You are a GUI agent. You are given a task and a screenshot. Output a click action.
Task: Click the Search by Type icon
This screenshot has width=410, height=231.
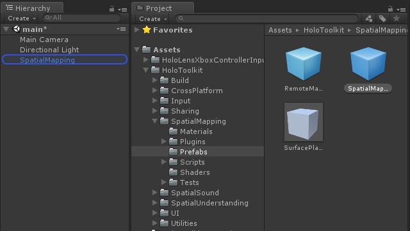(369, 19)
